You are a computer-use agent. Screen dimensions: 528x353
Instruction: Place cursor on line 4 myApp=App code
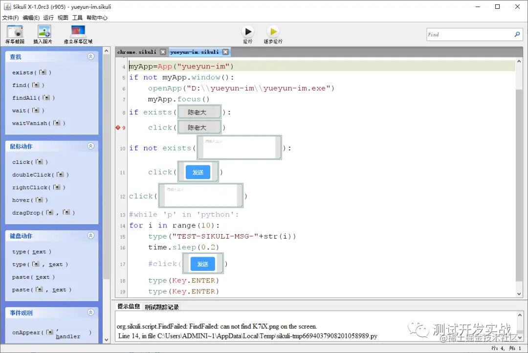tap(181, 66)
